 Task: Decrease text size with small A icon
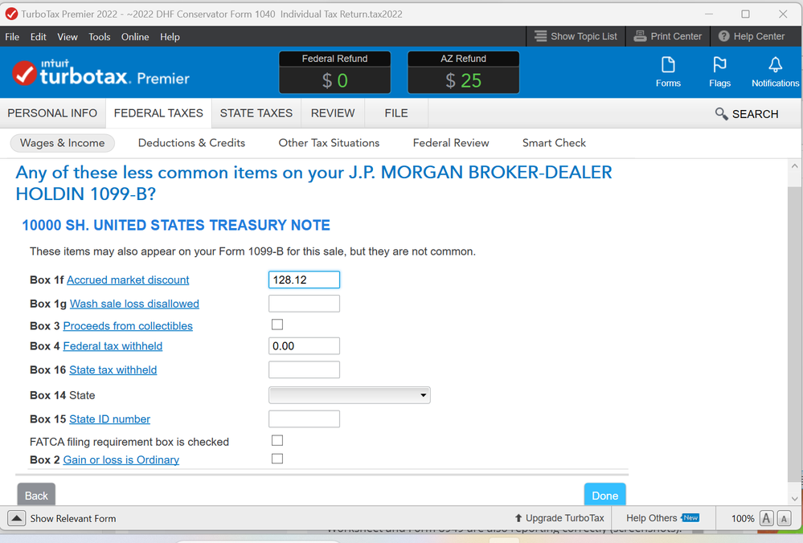784,518
